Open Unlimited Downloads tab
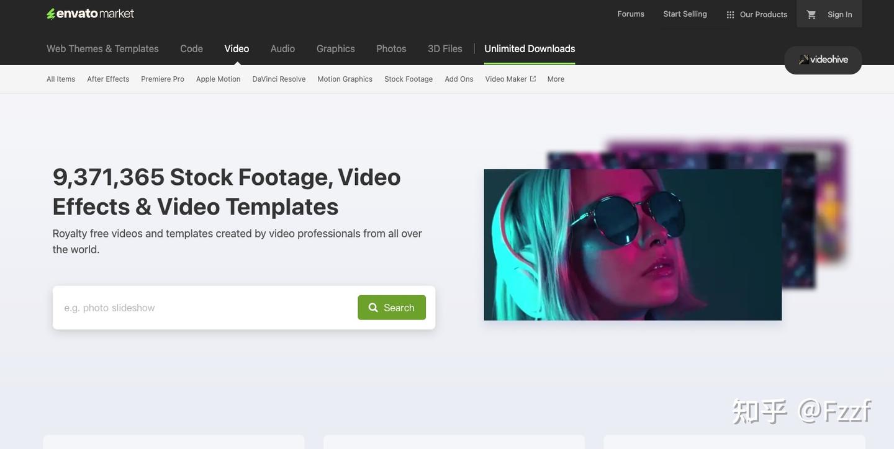Image resolution: width=894 pixels, height=449 pixels. (x=530, y=48)
